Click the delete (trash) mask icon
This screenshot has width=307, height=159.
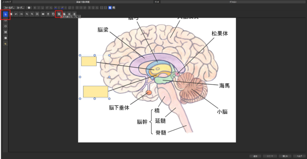(x=48, y=14)
